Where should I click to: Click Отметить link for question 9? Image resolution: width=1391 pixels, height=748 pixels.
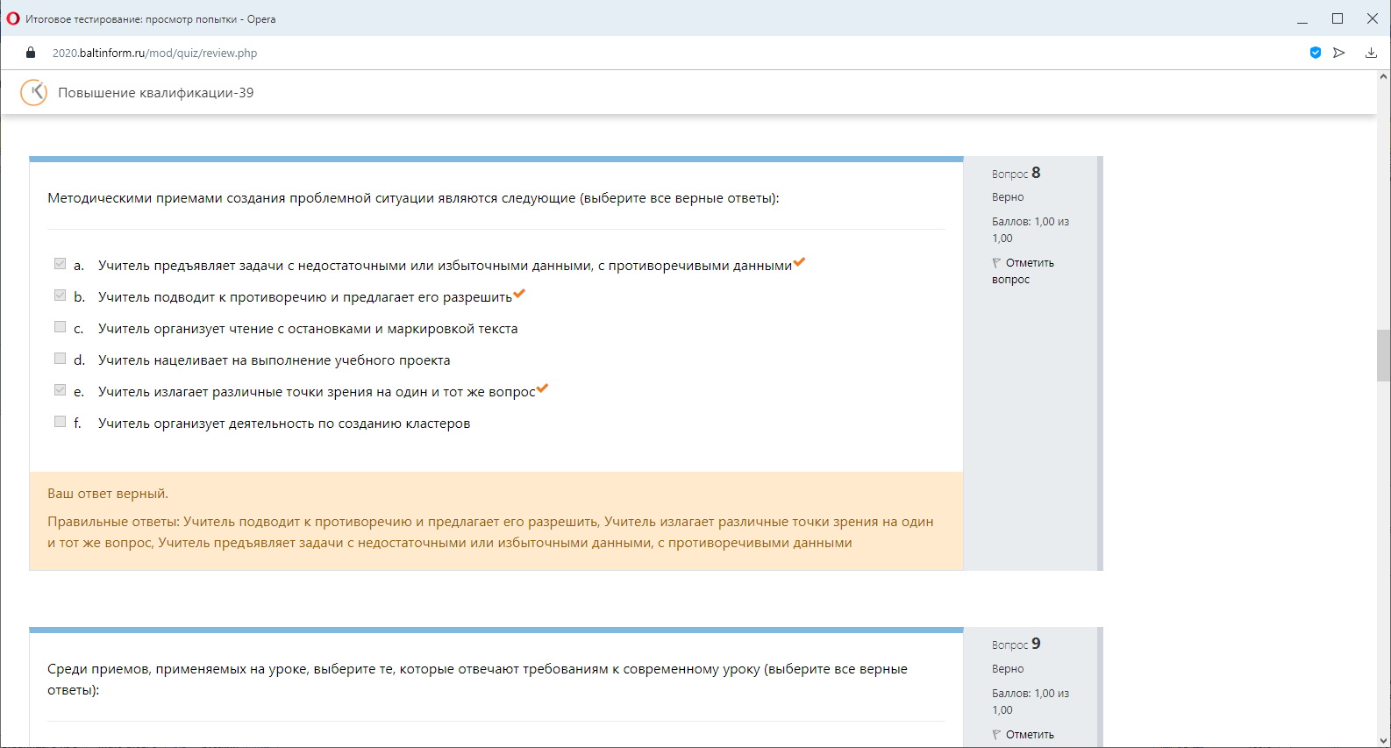pyautogui.click(x=1030, y=735)
